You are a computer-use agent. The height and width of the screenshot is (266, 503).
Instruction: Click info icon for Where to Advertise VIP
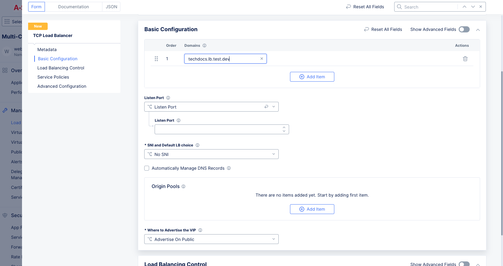(200, 230)
